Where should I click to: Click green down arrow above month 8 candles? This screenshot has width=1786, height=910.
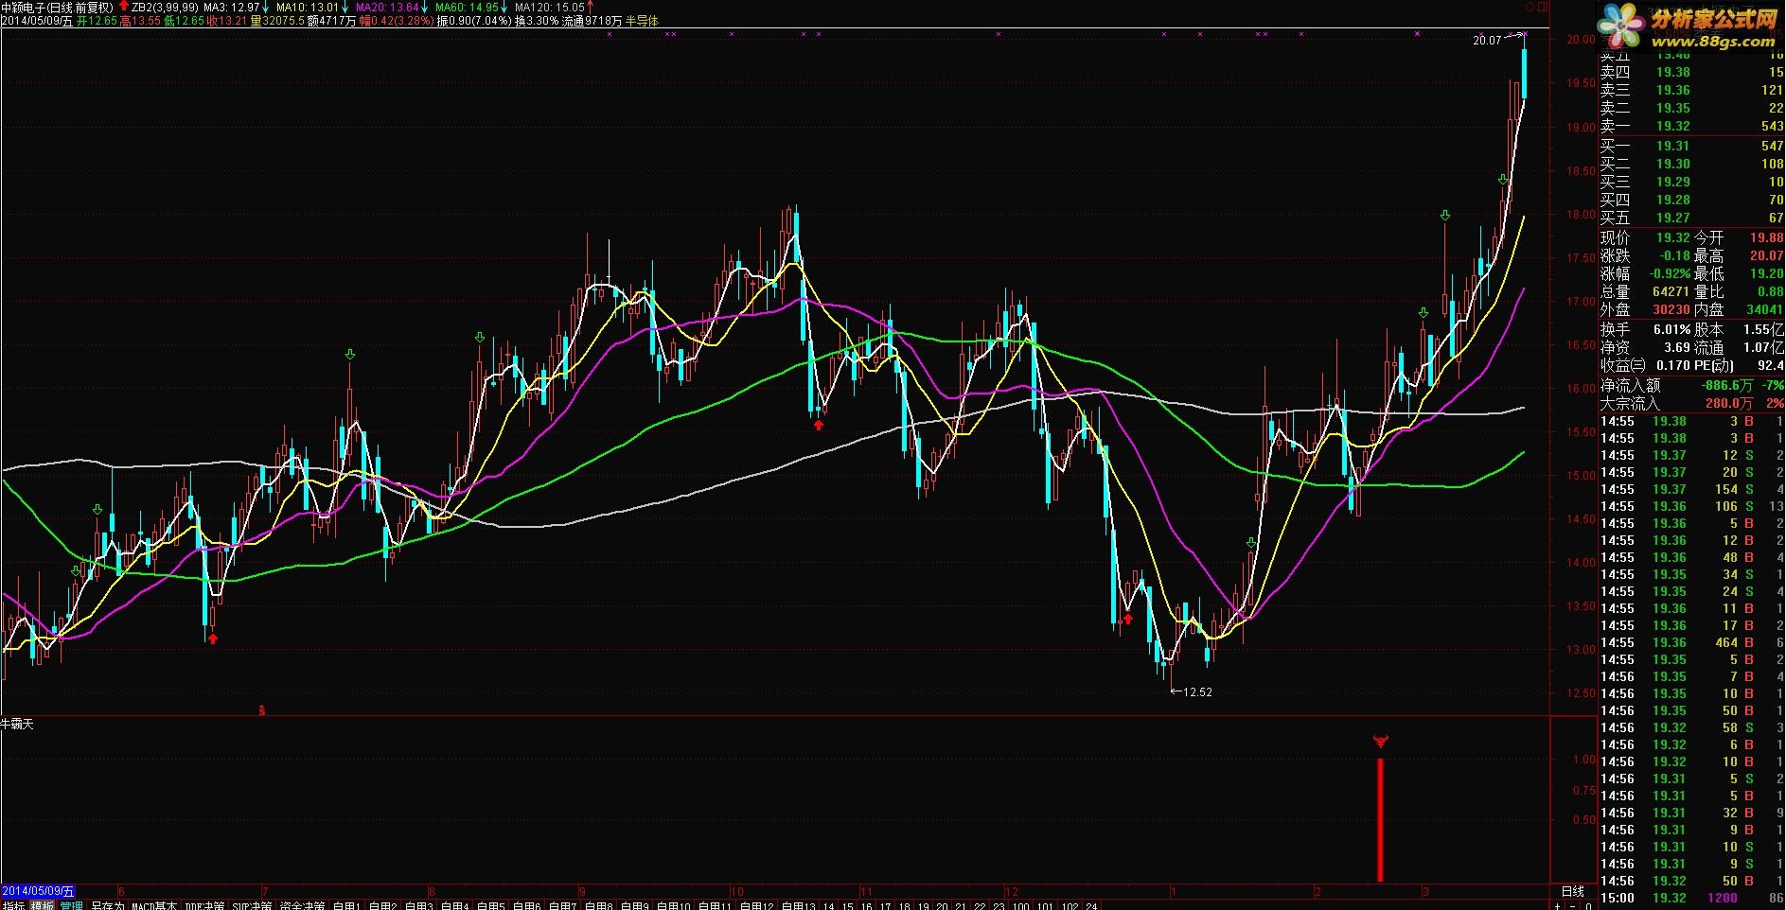click(480, 337)
